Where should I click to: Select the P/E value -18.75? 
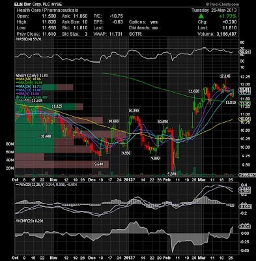116,16
